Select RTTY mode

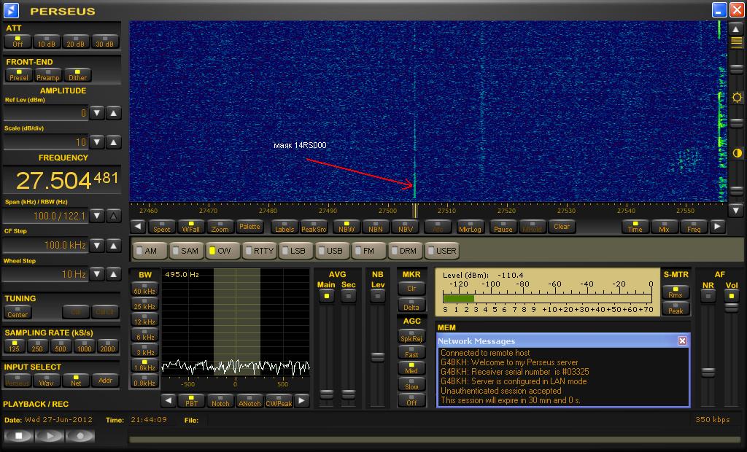[x=260, y=251]
